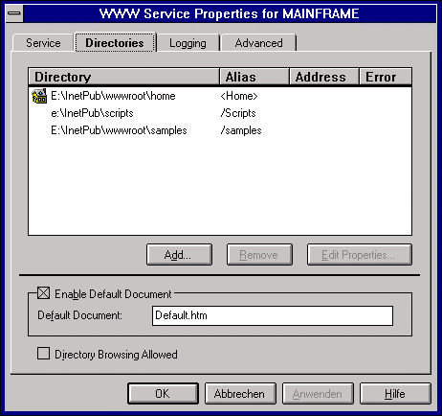Click into the Default Document text field
The image size is (442, 416).
pyautogui.click(x=273, y=315)
